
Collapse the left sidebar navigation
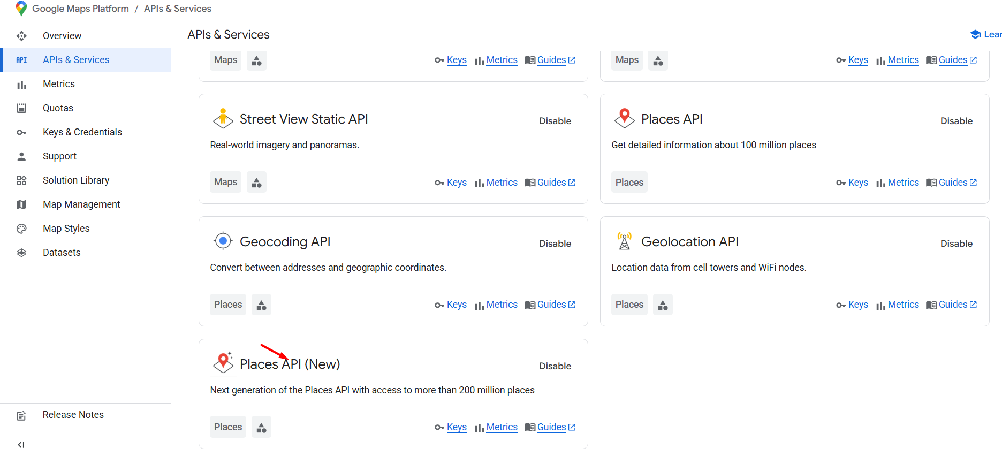tap(21, 445)
